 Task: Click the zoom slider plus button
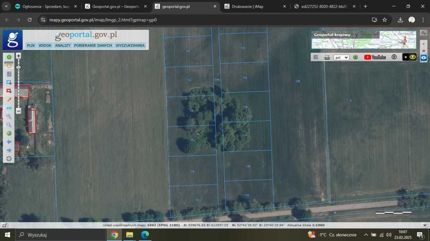click(x=18, y=56)
